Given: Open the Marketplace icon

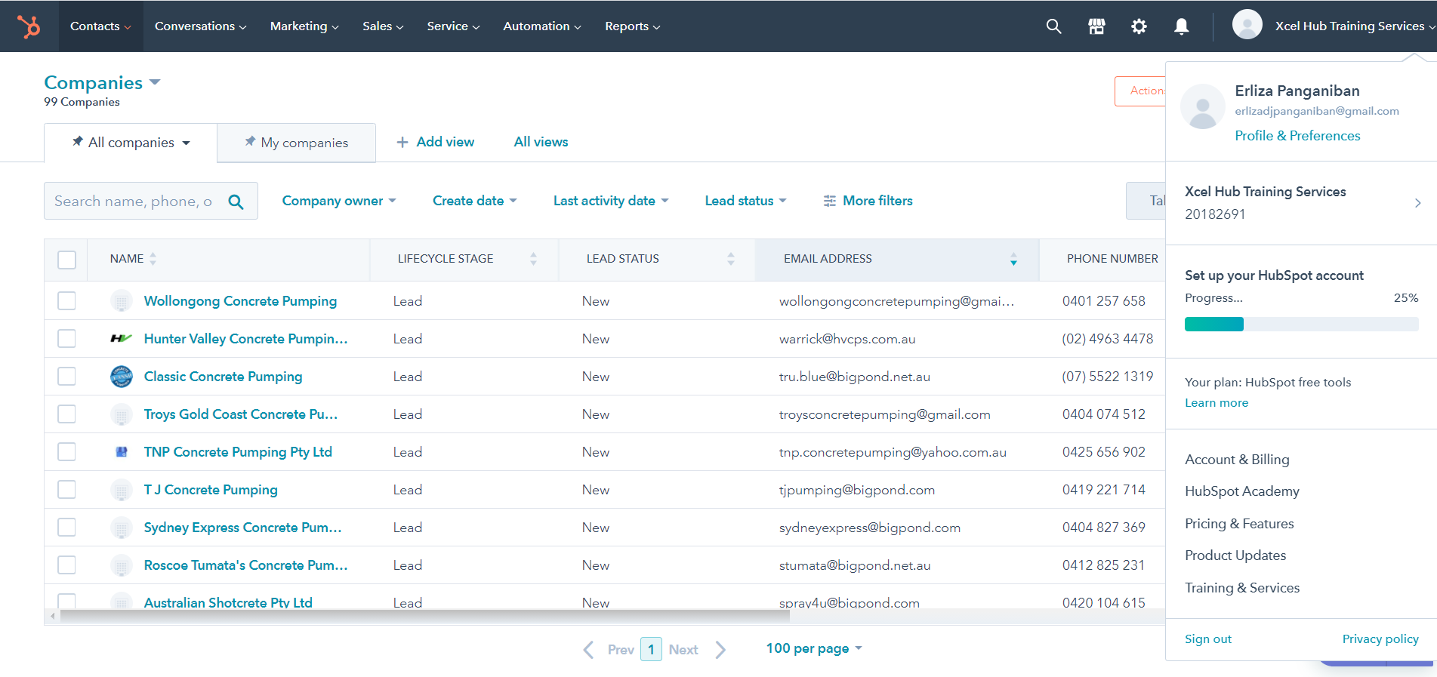Looking at the screenshot, I should [1096, 26].
